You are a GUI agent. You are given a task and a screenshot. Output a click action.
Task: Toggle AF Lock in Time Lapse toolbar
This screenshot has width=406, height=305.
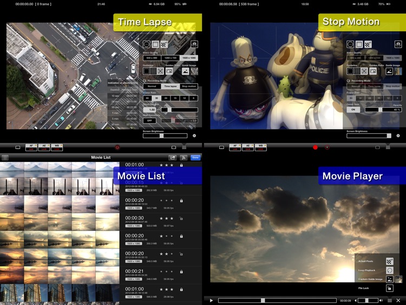tap(31, 147)
